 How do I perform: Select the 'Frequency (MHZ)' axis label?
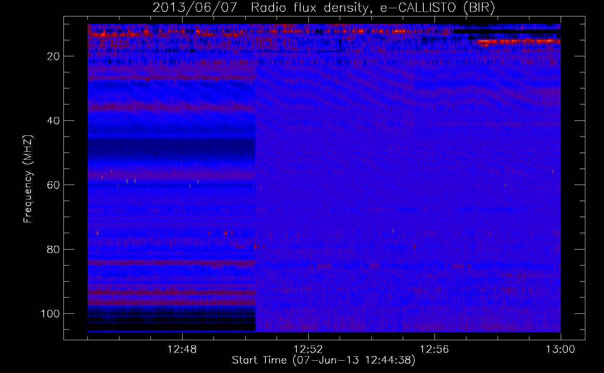point(28,179)
